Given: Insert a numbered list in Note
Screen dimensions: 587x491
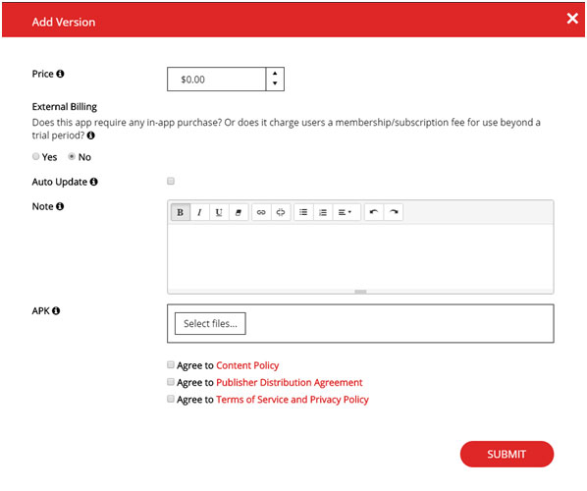Looking at the screenshot, I should tap(323, 212).
